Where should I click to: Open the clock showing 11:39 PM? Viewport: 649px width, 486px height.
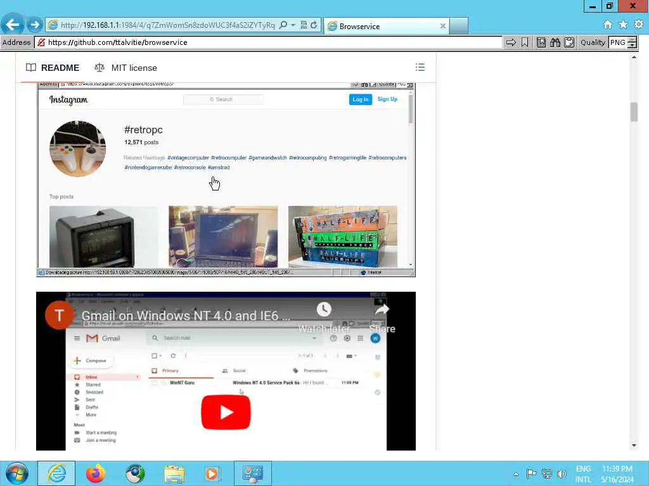[x=617, y=474]
